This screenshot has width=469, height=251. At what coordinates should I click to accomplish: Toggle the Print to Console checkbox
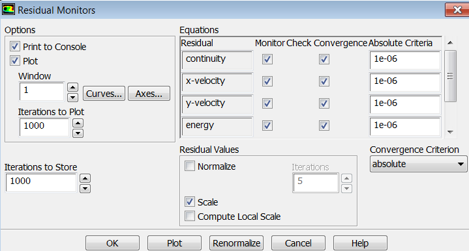[15, 47]
